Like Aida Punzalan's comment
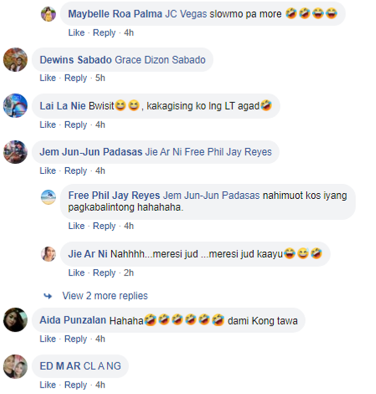Viewport: 376px width, 394px height. point(48,339)
